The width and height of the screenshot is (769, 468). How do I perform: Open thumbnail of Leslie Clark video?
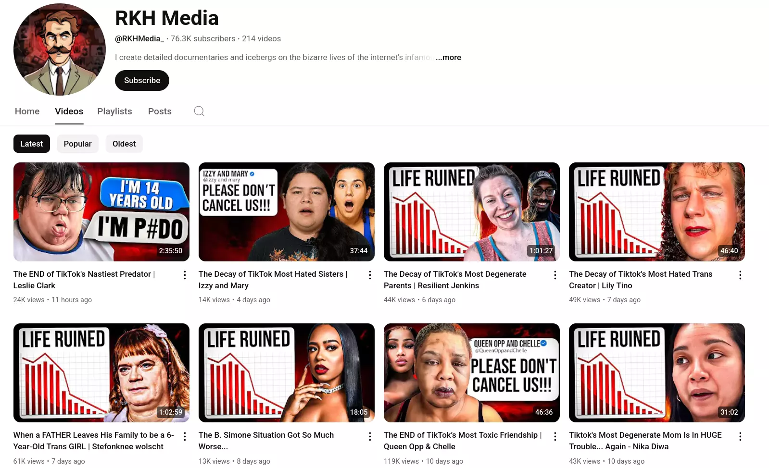point(101,212)
